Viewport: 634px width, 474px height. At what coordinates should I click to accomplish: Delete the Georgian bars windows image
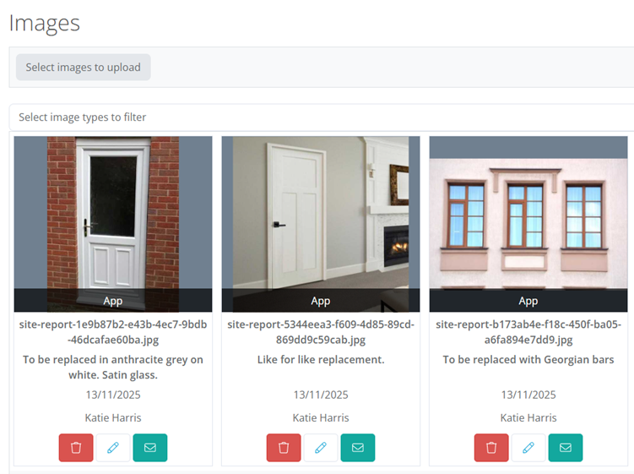[491, 448]
